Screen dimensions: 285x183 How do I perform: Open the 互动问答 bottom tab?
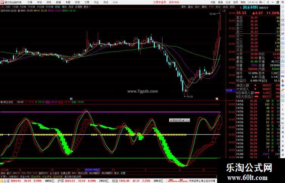(58, 176)
